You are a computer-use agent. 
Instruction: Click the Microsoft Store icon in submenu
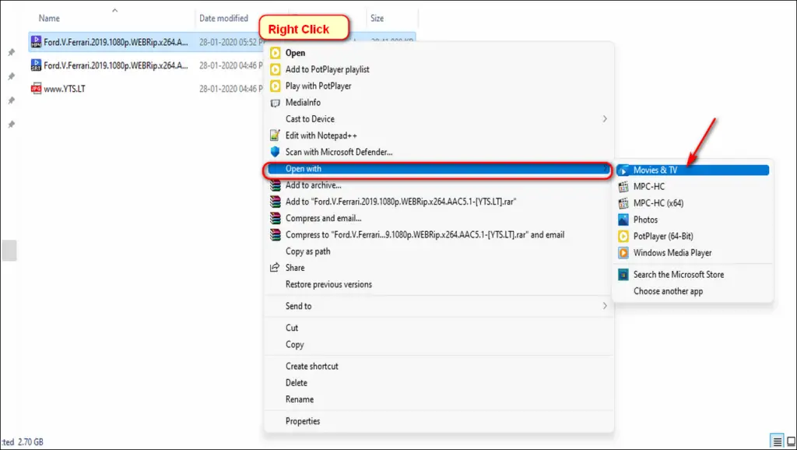(x=623, y=274)
